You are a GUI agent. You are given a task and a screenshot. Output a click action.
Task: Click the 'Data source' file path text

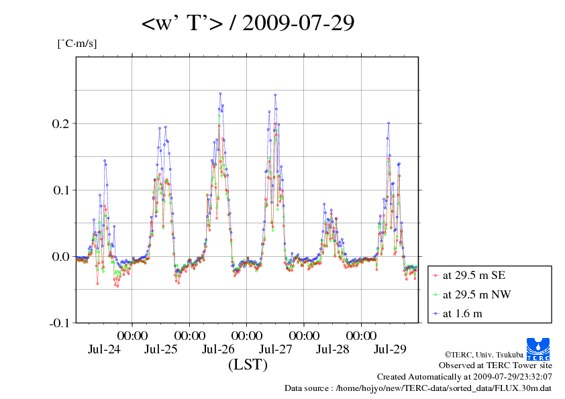point(418,388)
